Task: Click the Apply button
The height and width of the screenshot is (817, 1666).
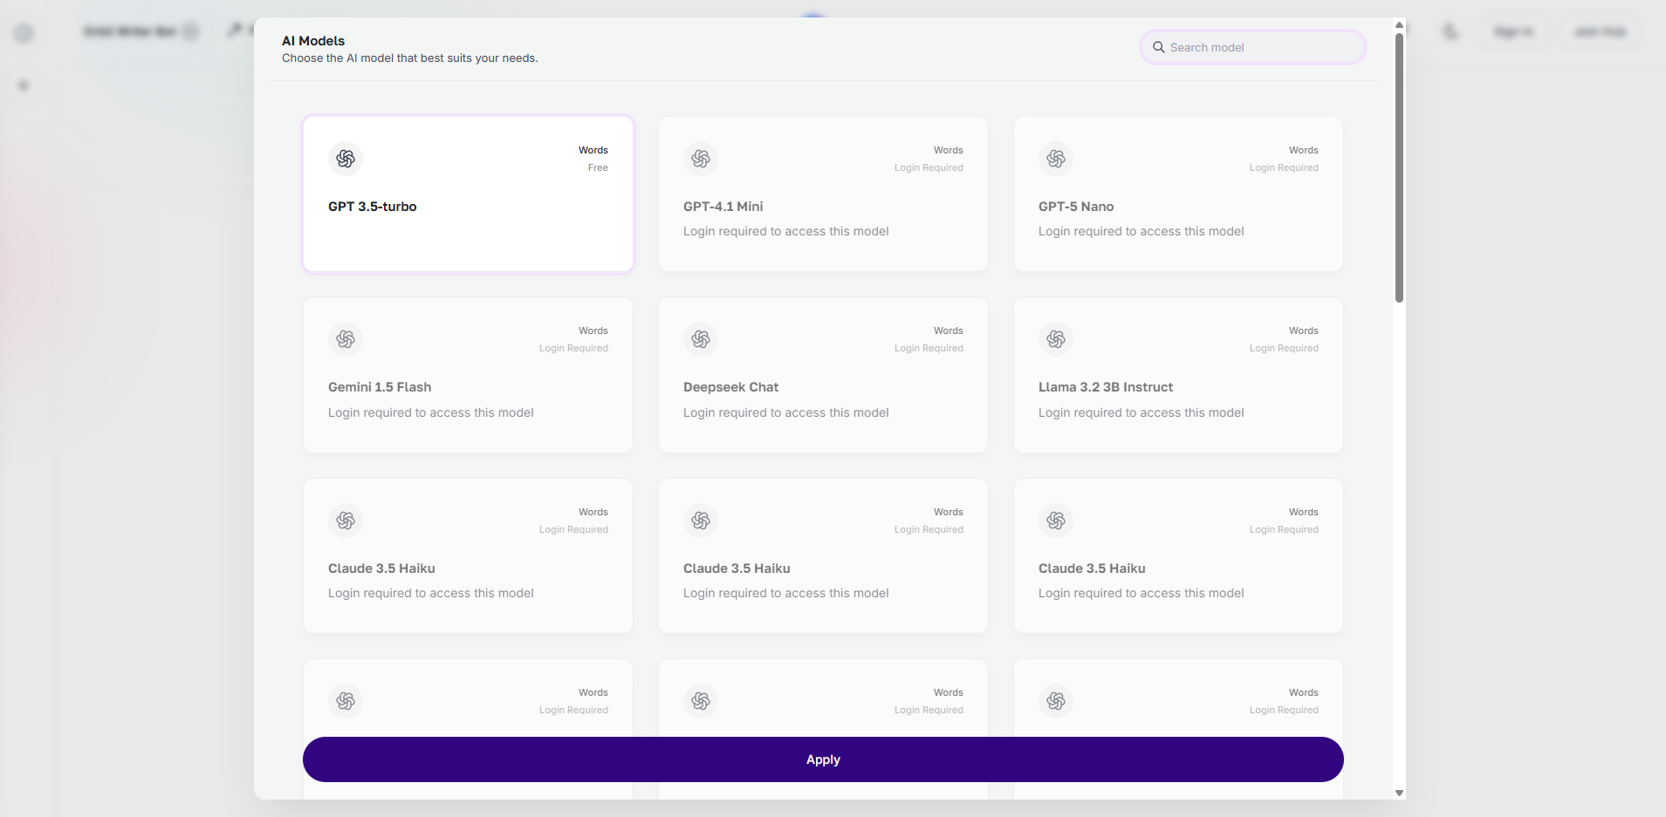Action: click(x=822, y=759)
